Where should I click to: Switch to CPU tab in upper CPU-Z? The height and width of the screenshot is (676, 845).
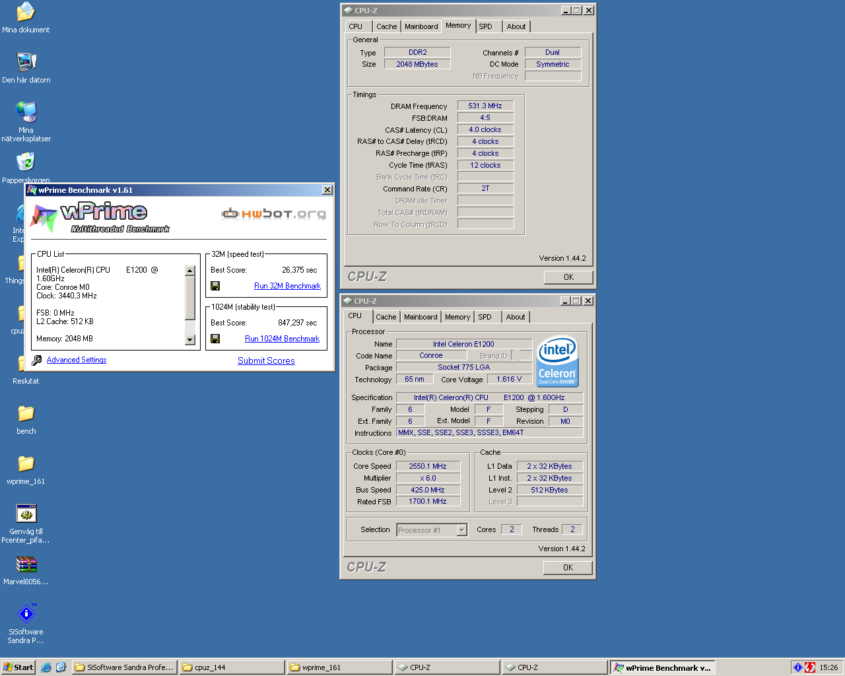356,26
